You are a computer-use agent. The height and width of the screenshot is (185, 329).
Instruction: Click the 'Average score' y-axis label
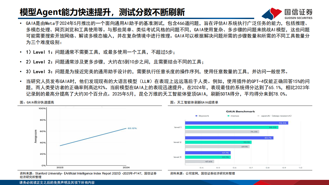tap(36, 136)
